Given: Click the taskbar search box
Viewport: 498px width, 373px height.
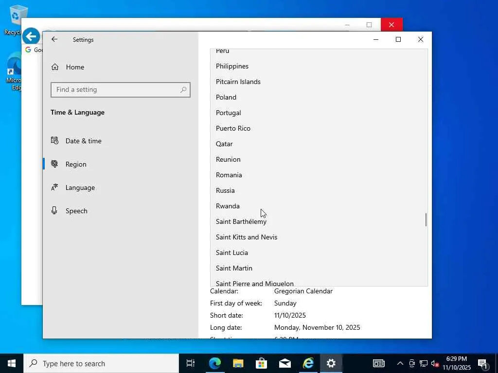Looking at the screenshot, I should (101, 363).
